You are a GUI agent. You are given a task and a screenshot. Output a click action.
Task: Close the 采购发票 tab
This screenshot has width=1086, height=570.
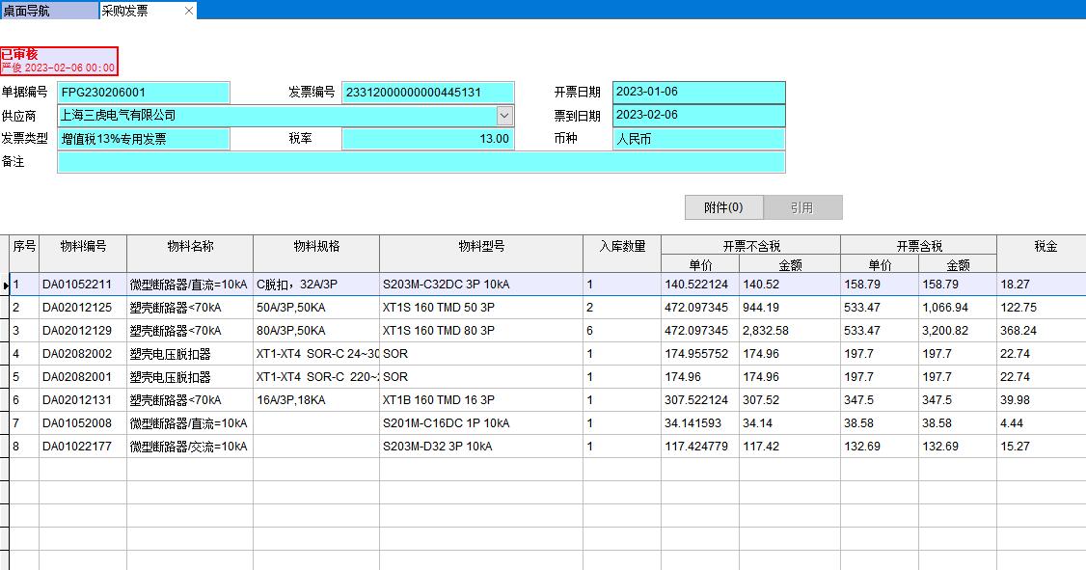[188, 11]
